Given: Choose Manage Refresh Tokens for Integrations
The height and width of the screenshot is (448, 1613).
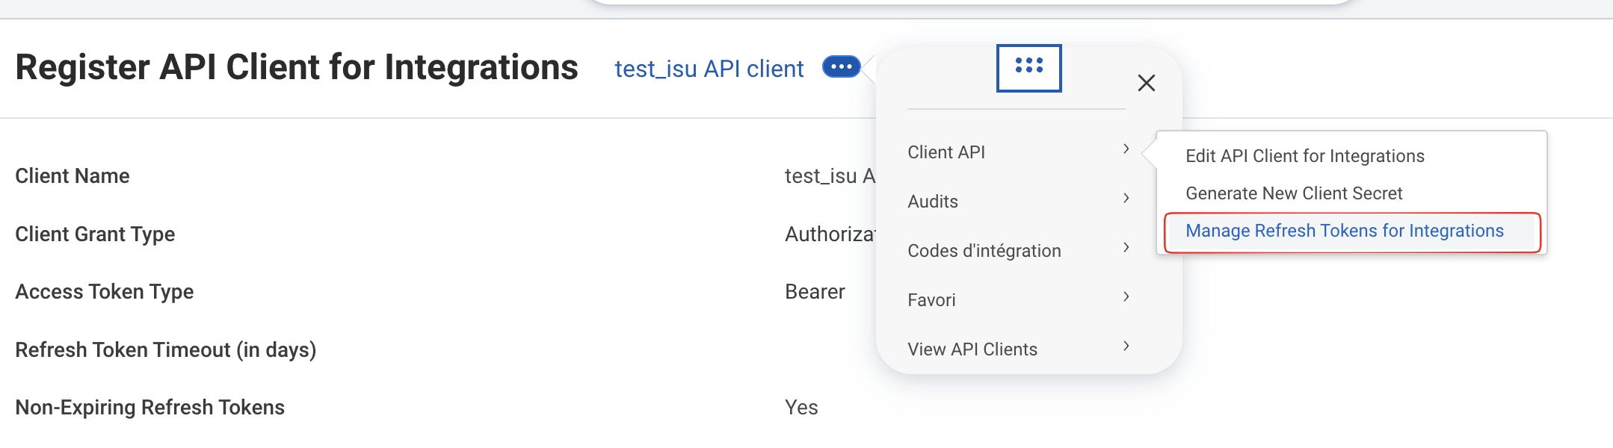Looking at the screenshot, I should click(1345, 231).
